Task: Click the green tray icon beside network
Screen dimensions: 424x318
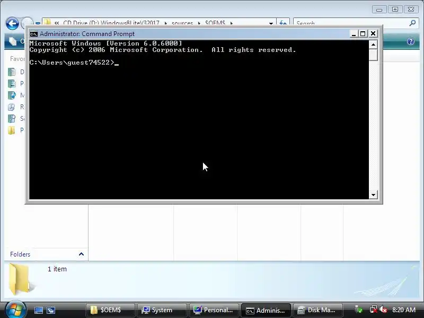Action: pyautogui.click(x=359, y=310)
